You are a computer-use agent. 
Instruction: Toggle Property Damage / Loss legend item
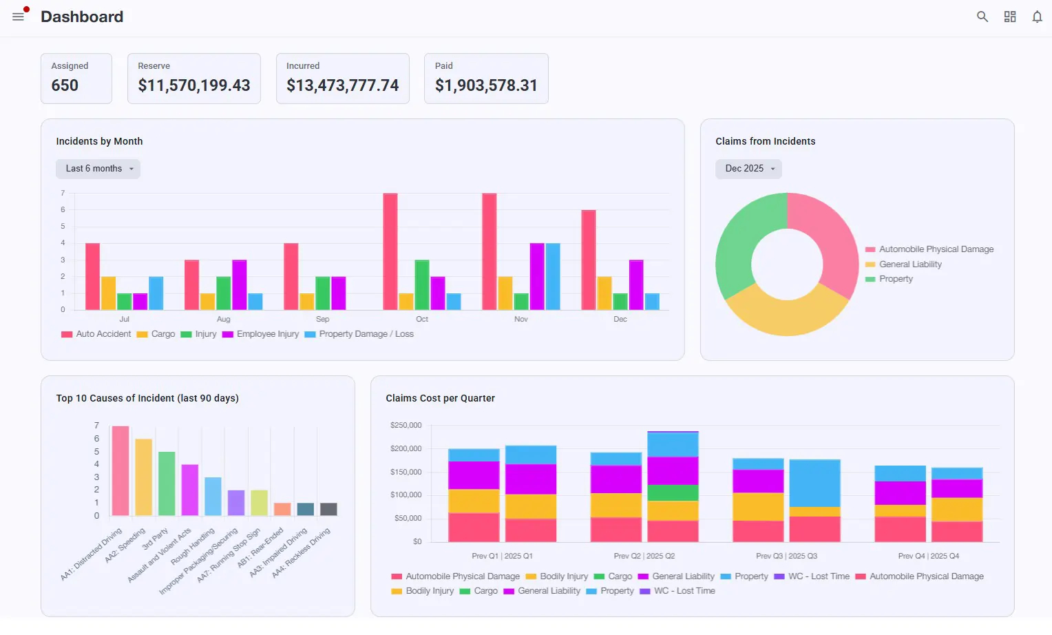[359, 334]
